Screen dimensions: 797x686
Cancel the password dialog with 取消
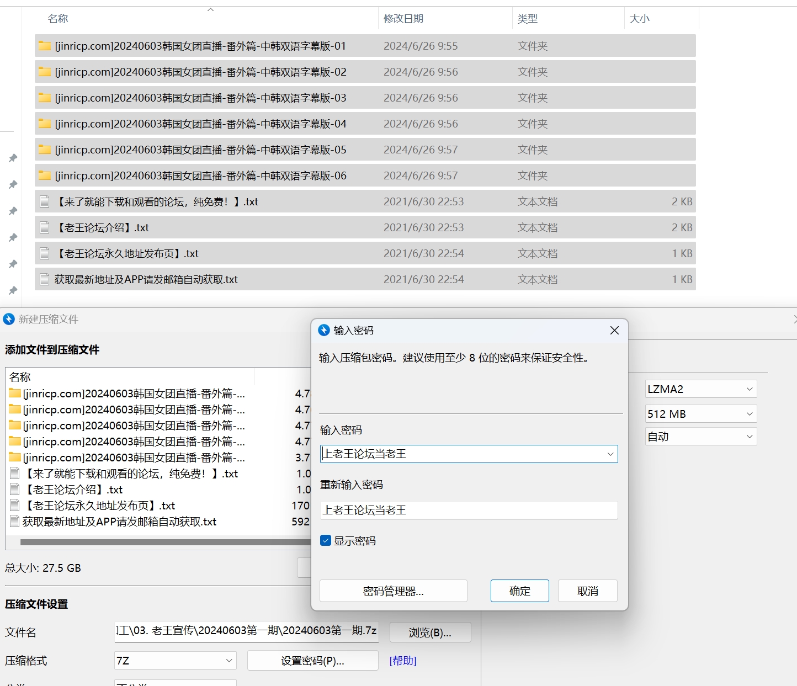coord(588,591)
